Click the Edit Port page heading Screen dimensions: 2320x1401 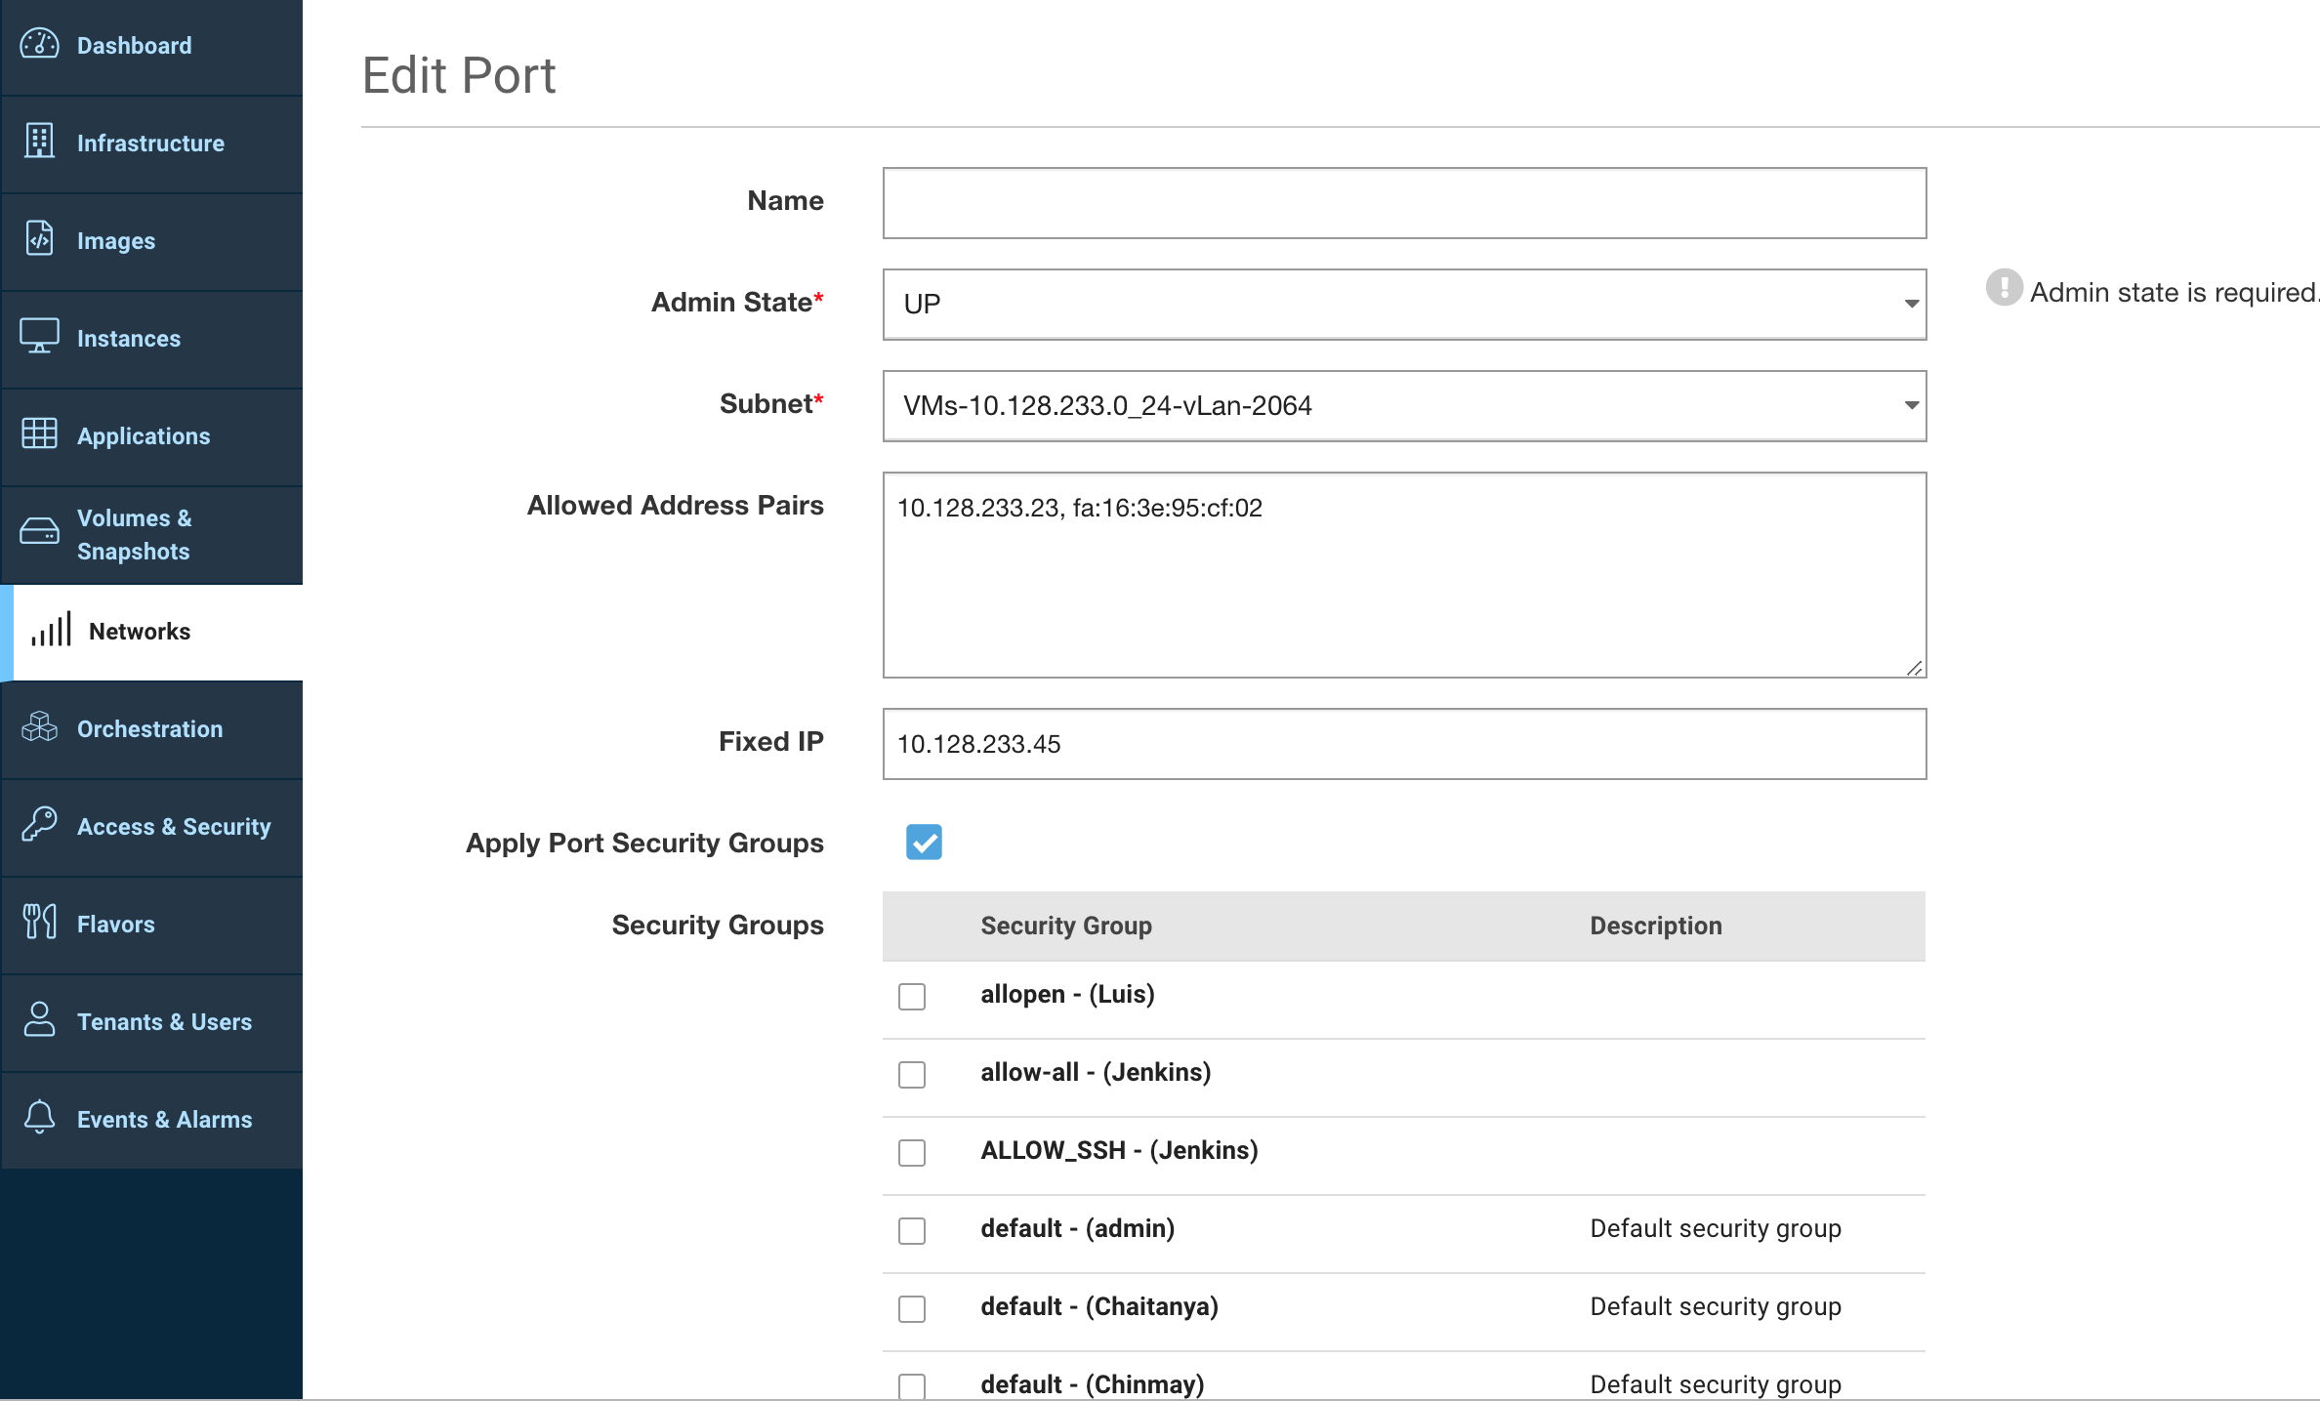point(459,76)
